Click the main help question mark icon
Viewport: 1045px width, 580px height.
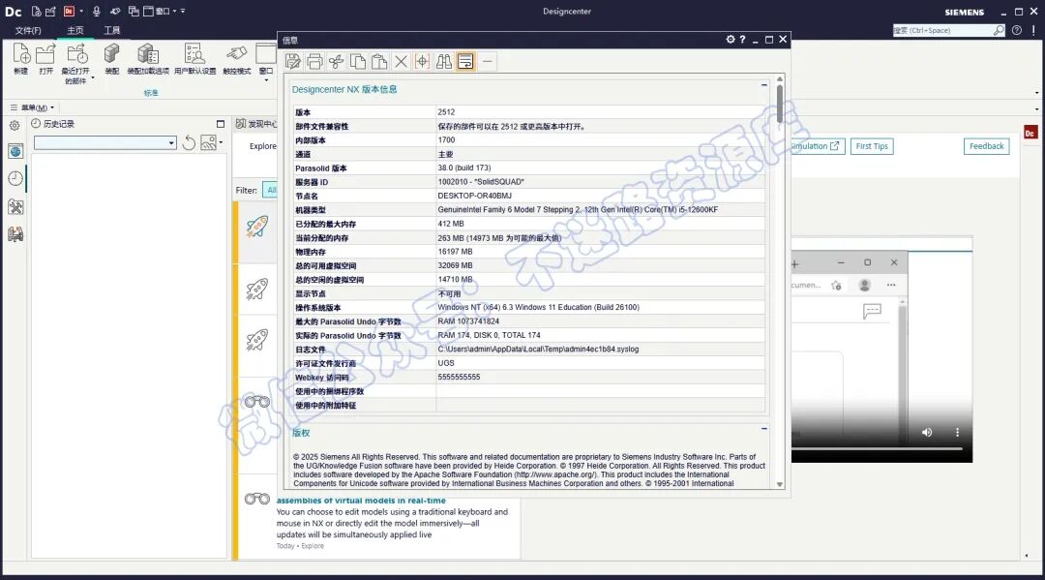pyautogui.click(x=1016, y=30)
